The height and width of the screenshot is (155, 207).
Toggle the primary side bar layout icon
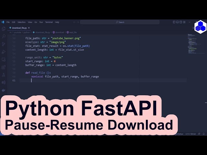click(x=174, y=22)
